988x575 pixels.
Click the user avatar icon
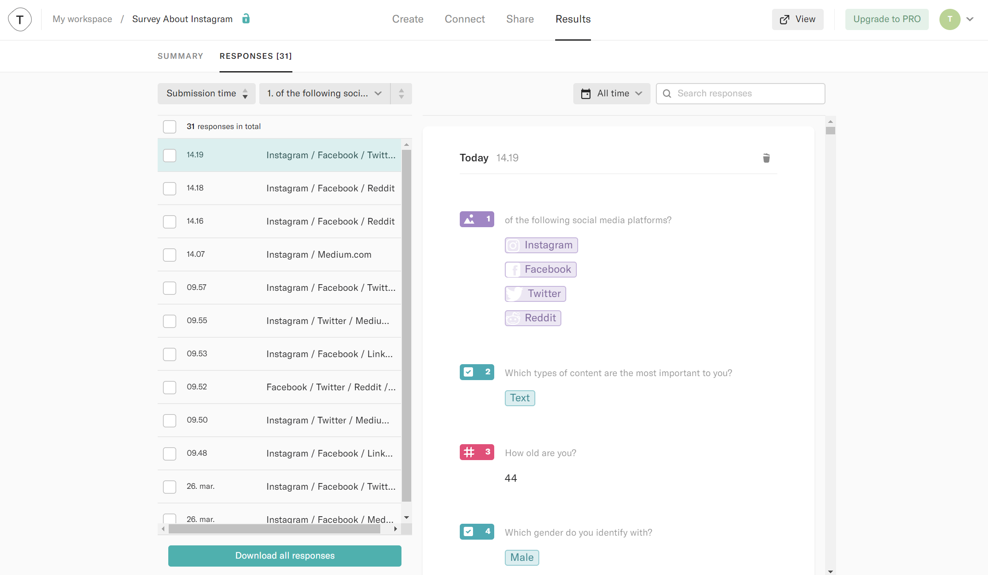[950, 19]
